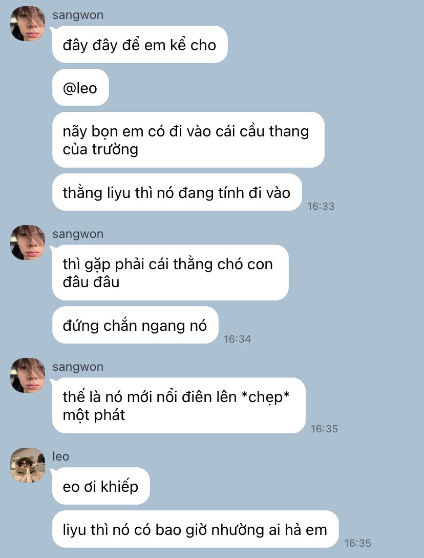Image resolution: width=424 pixels, height=558 pixels.
Task: Open leo's profile picture
Action: click(28, 465)
